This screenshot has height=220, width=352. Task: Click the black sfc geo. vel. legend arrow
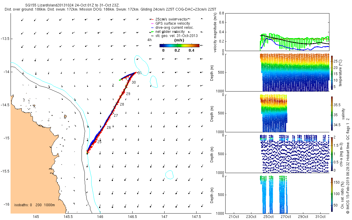coord(152,36)
